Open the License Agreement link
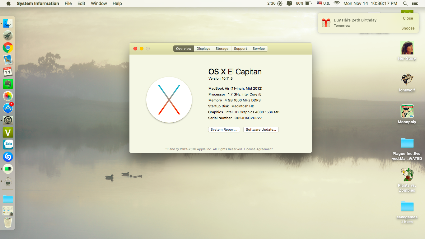 [x=258, y=149]
